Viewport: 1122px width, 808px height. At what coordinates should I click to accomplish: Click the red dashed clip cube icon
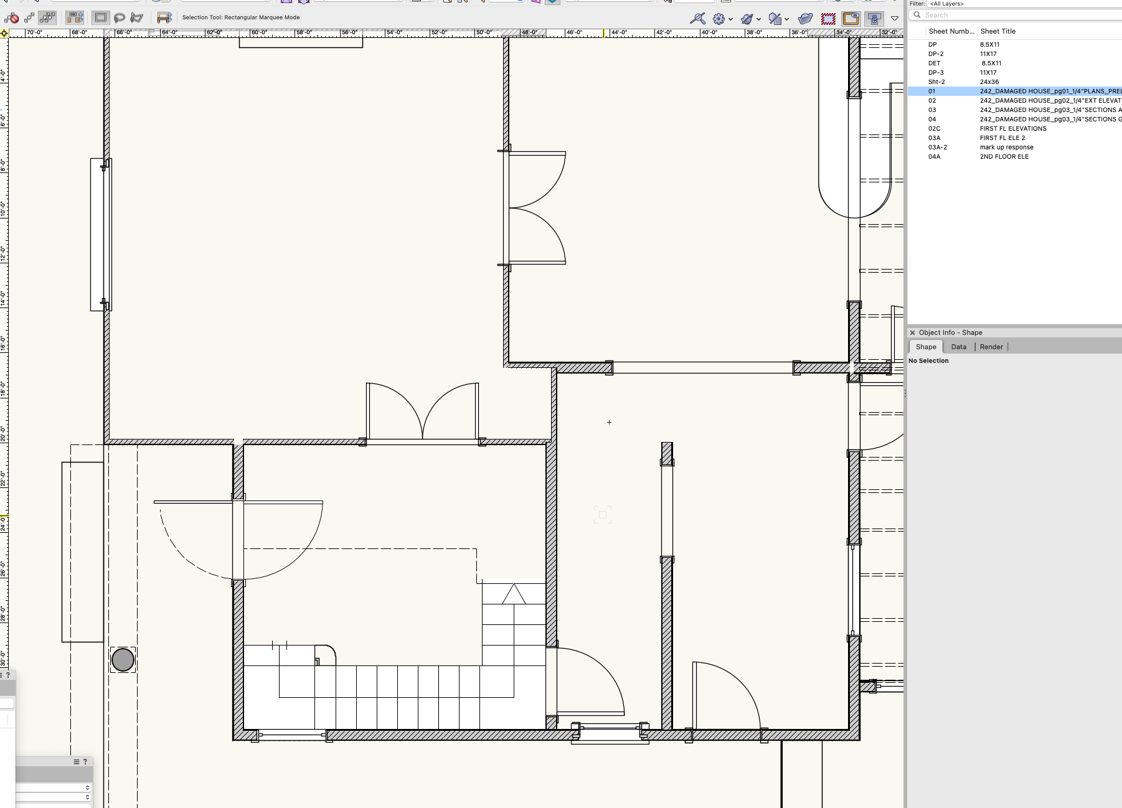[828, 19]
